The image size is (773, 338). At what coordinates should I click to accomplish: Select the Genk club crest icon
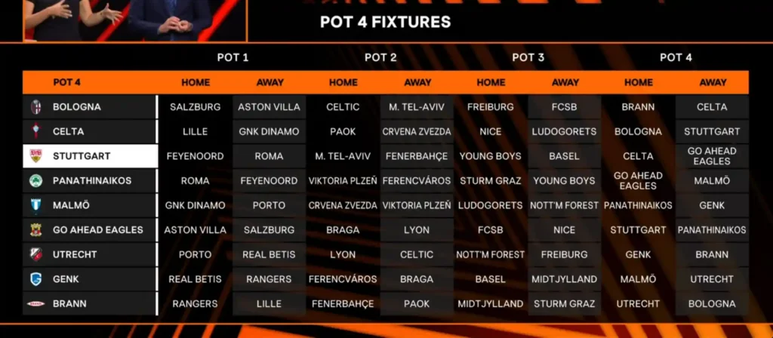35,279
